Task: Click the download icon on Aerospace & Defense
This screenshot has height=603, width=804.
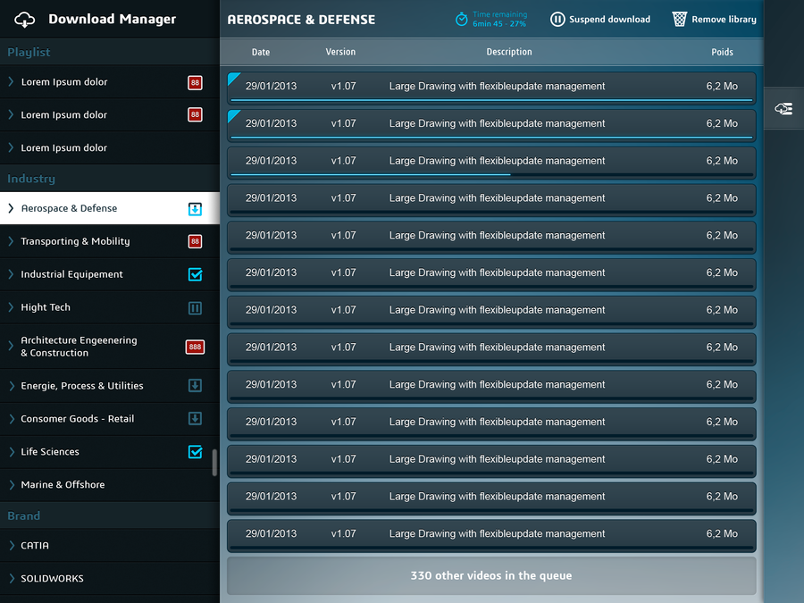Action: 195,209
